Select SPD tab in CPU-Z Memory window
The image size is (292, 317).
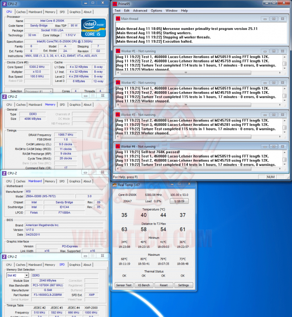pyautogui.click(x=62, y=104)
